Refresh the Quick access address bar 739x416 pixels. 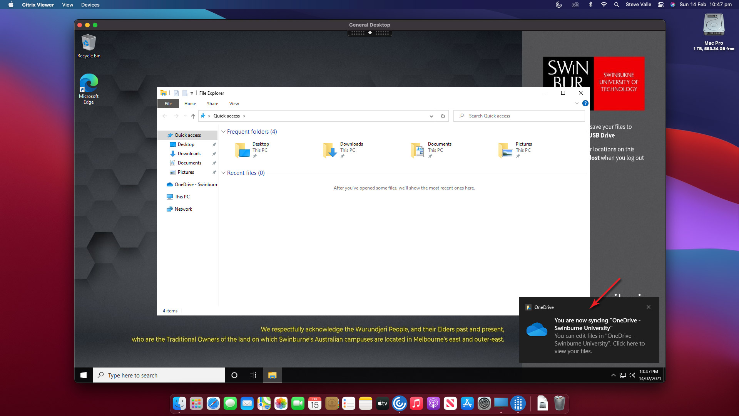coord(443,116)
